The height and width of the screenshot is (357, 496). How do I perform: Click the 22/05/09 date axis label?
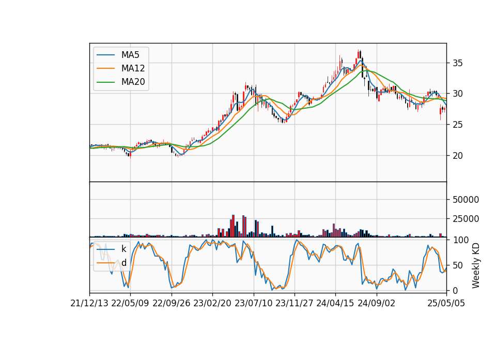click(130, 304)
